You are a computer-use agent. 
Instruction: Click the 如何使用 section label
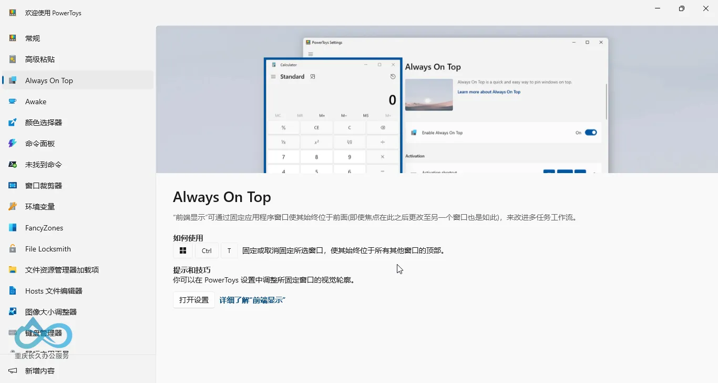(x=188, y=238)
